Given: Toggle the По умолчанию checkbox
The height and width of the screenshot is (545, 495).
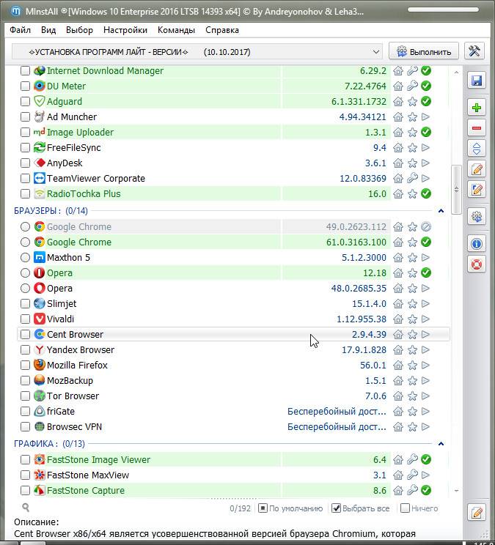Looking at the screenshot, I should point(263,508).
